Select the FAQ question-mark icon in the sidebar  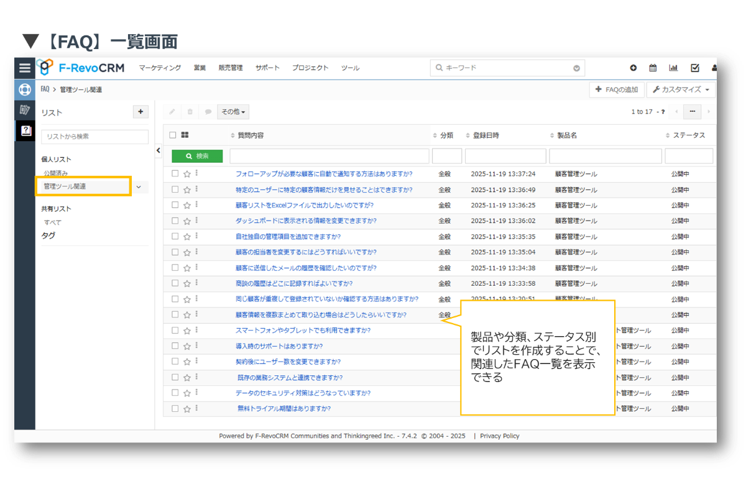[x=24, y=131]
